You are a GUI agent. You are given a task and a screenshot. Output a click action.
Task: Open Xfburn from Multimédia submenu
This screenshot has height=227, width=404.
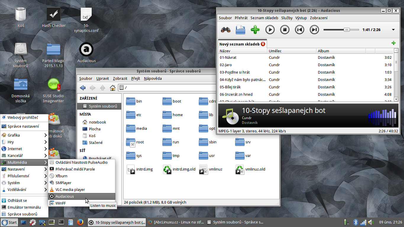coord(82,176)
